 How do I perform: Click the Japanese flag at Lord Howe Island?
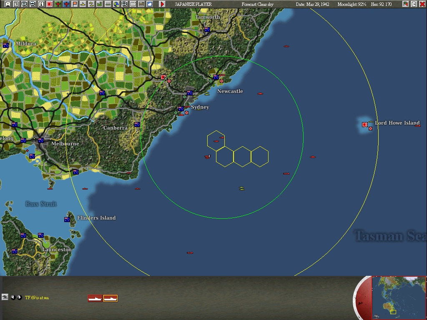[x=365, y=125]
